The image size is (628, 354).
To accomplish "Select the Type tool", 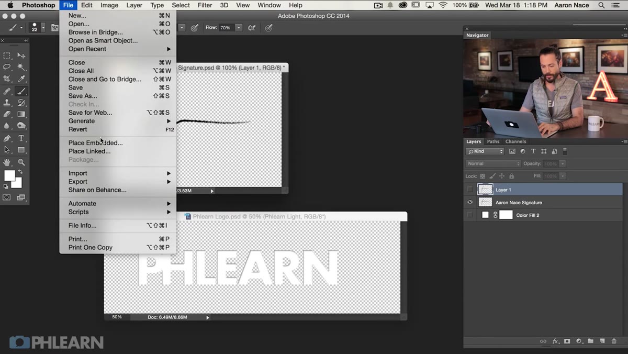I will click(21, 138).
